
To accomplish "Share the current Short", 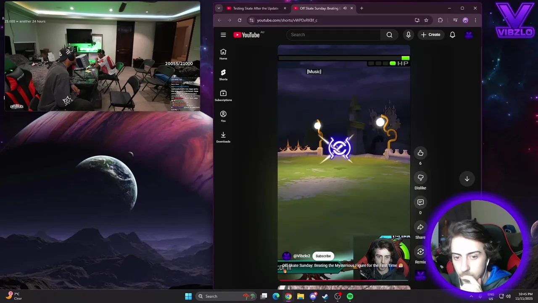I will 420,227.
